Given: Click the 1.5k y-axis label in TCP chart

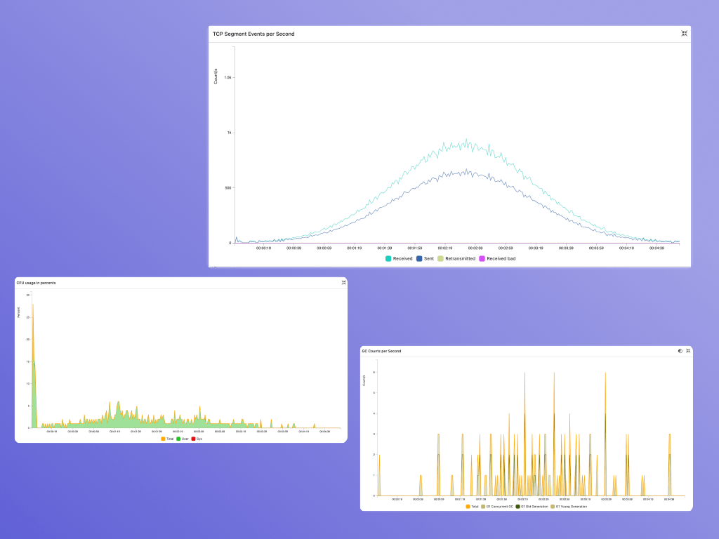Looking at the screenshot, I should pos(227,77).
